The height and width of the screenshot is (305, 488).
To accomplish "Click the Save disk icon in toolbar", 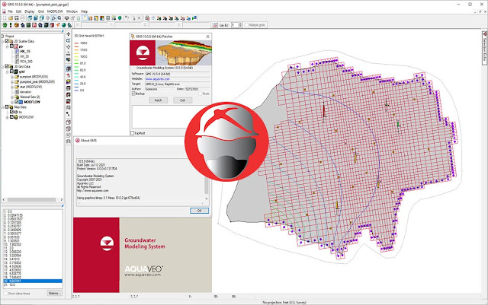I will tap(17, 18).
